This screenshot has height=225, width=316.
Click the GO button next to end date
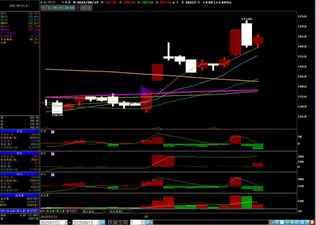pos(102,222)
